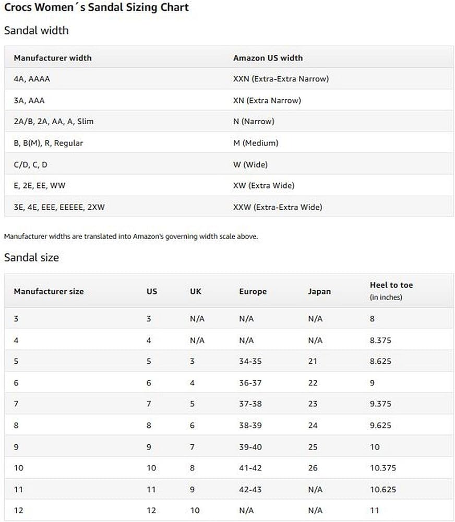The width and height of the screenshot is (455, 522).
Task: Click the 36-37 Europe size cell
Action: click(x=250, y=383)
